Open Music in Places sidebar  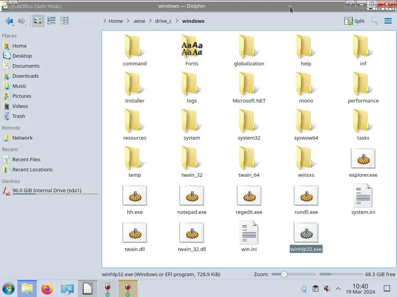pyautogui.click(x=19, y=86)
